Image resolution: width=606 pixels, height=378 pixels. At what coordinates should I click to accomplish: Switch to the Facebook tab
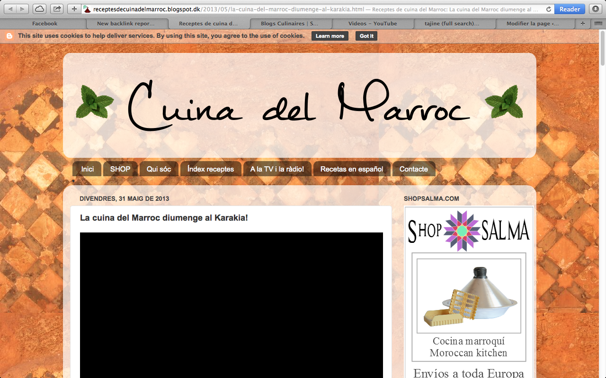(45, 24)
